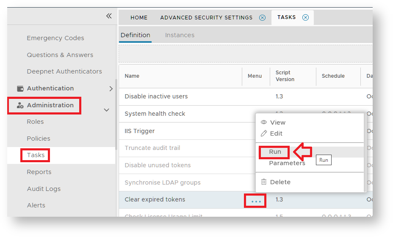Select the Disable inactive users row

pyautogui.click(x=156, y=96)
